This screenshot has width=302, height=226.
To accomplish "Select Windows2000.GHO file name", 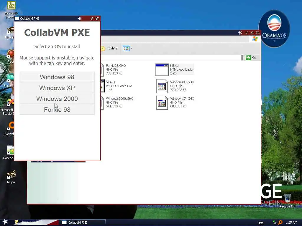I will [120, 98].
